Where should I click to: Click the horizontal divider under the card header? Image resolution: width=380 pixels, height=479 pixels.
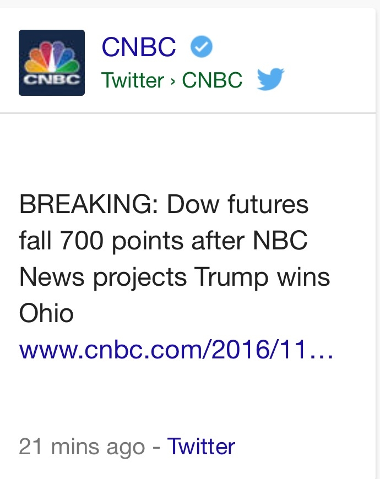tap(188, 113)
